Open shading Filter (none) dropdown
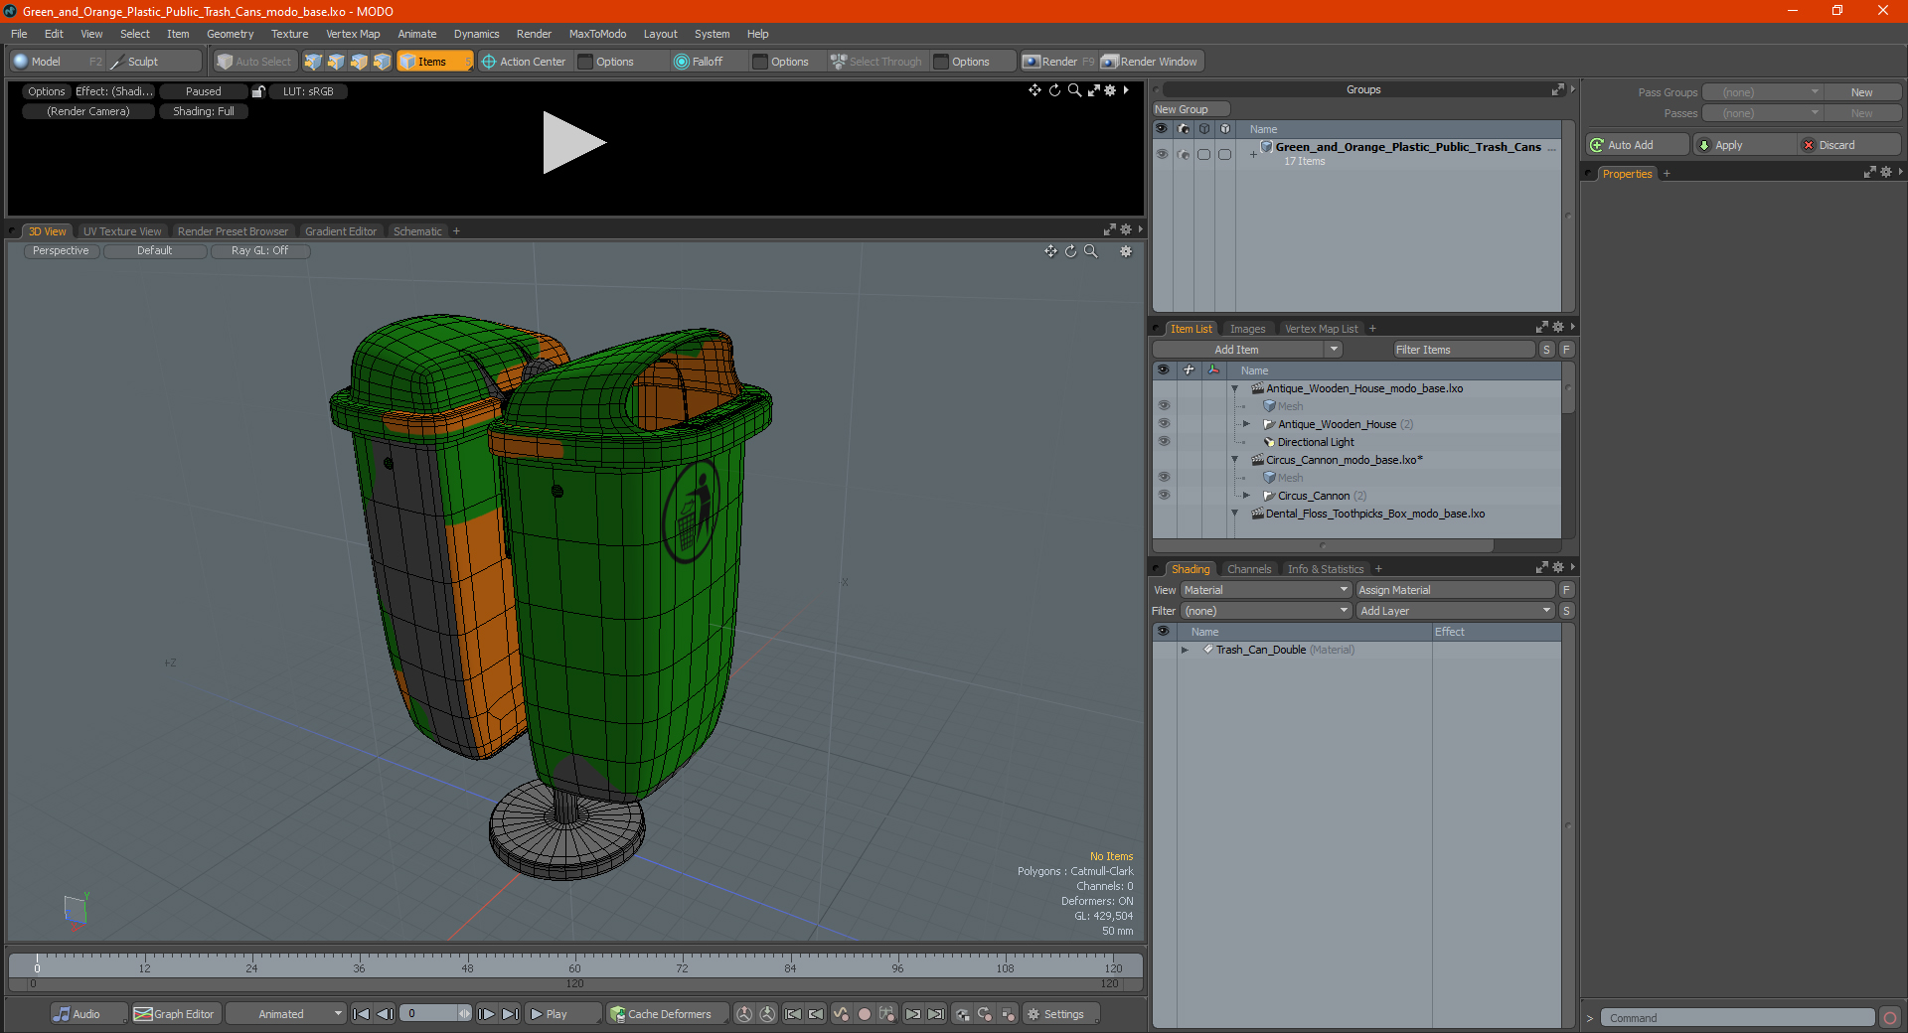1908x1033 pixels. [x=1266, y=611]
